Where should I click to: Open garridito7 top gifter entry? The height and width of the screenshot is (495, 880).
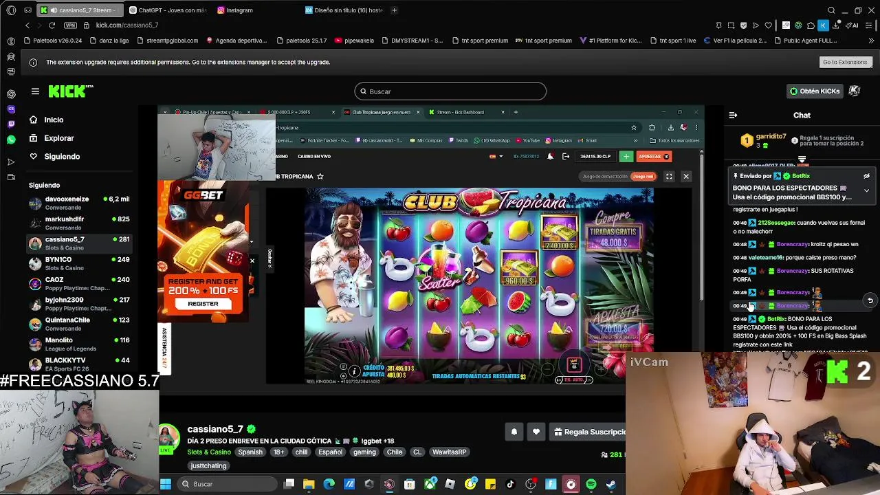(x=763, y=140)
